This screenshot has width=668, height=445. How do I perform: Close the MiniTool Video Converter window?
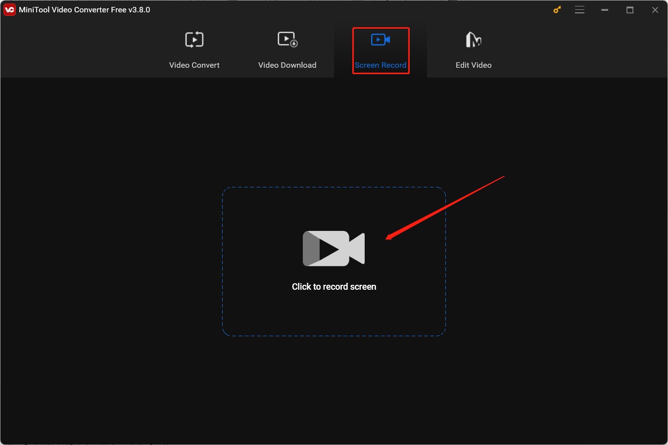tap(655, 10)
